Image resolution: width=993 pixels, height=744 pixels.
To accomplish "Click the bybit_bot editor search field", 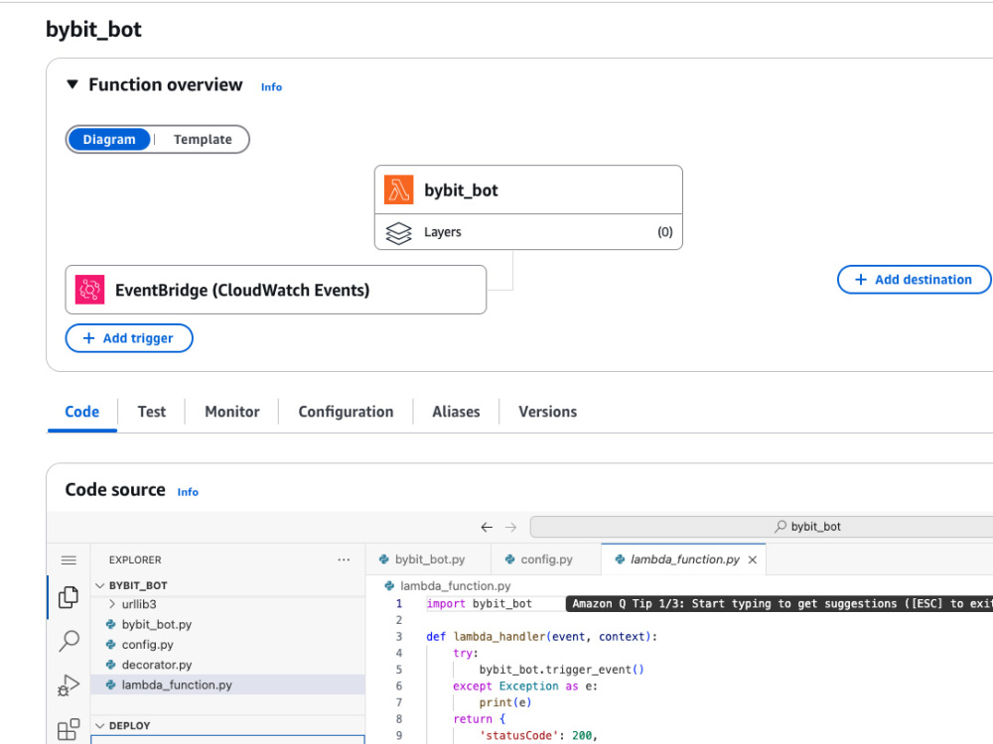I will point(762,527).
